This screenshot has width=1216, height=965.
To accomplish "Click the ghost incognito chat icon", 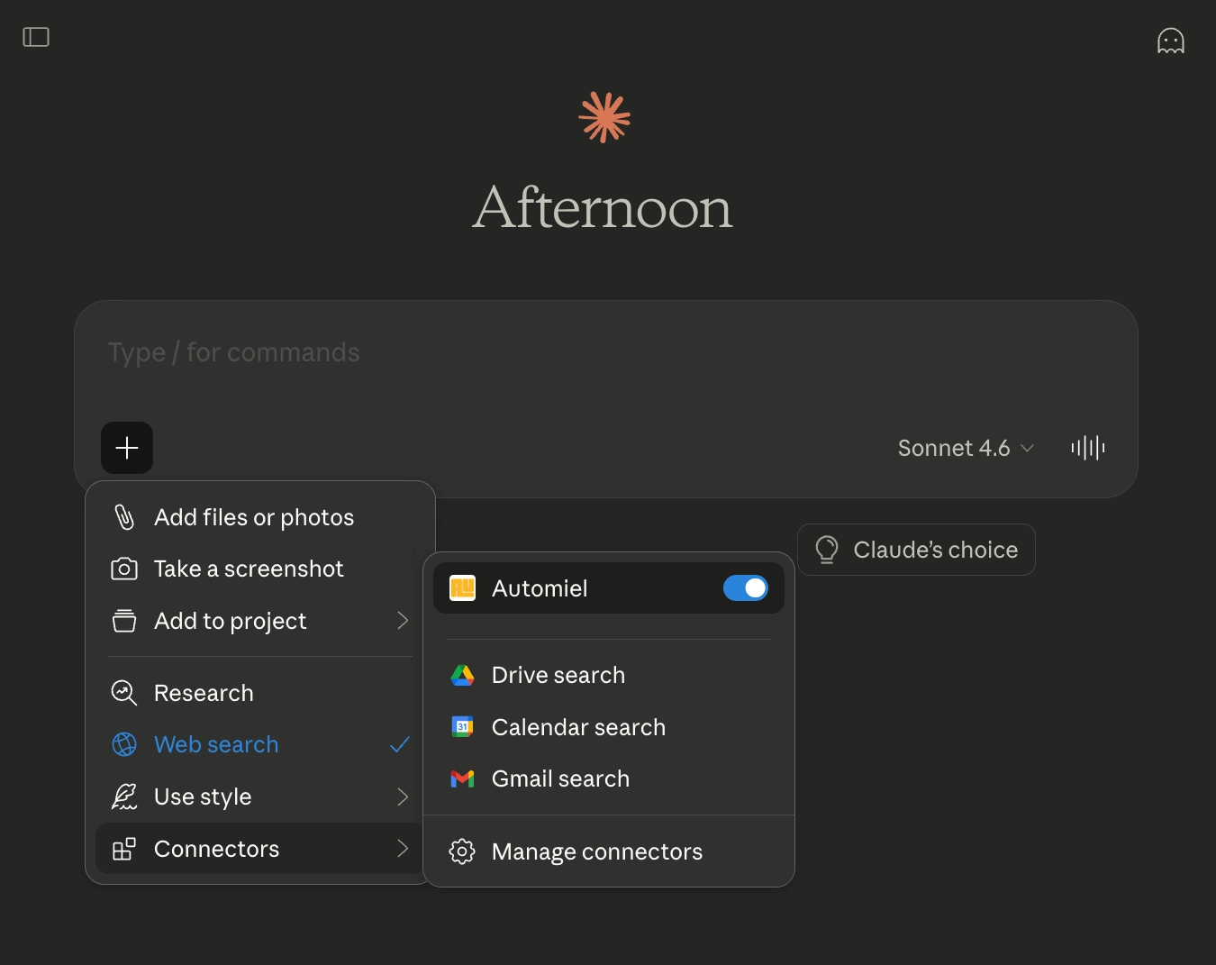I will click(1170, 41).
